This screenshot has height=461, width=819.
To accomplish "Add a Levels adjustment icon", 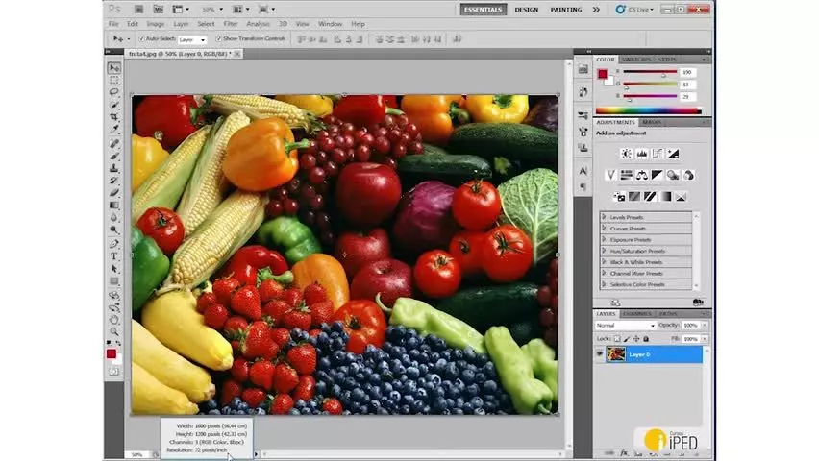I will click(642, 154).
